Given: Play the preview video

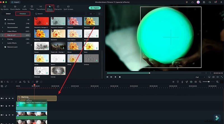Looking at the screenshot, I should [115, 77].
